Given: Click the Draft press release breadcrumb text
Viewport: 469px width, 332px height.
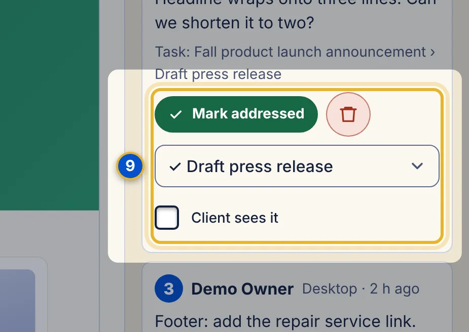Looking at the screenshot, I should click(218, 74).
